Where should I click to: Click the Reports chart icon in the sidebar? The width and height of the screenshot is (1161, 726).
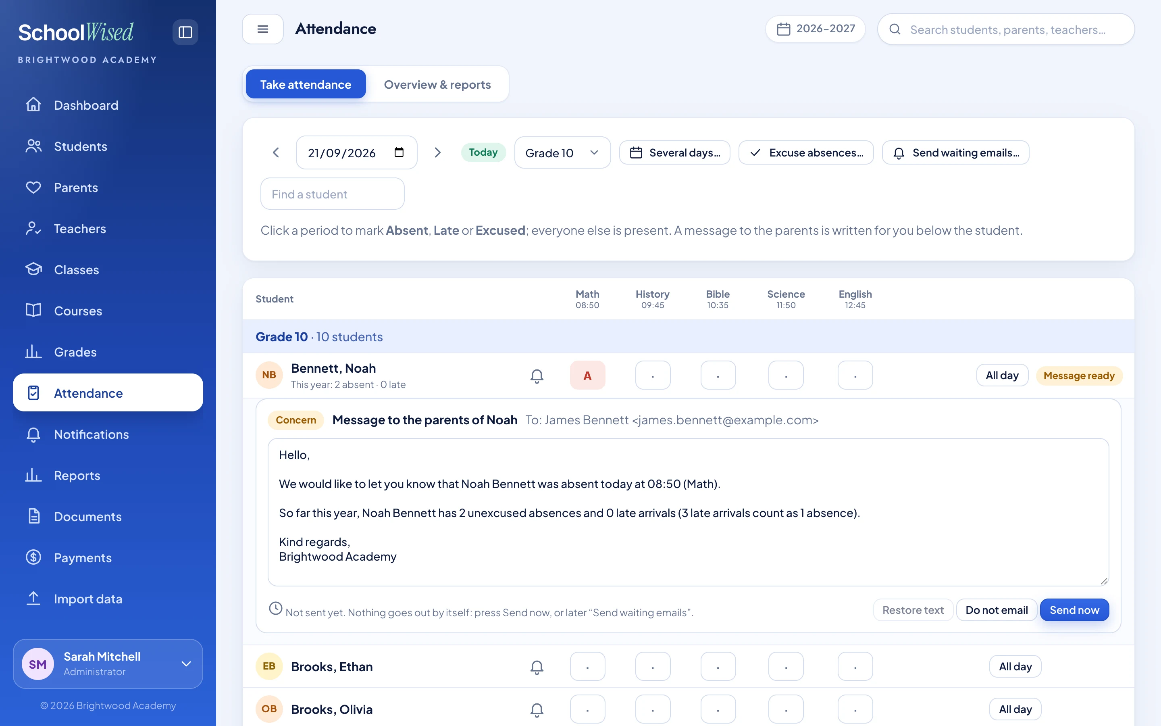33,476
